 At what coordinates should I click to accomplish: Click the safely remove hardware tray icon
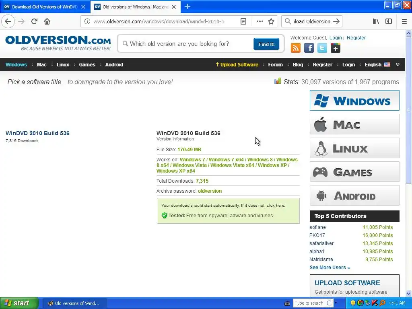click(368, 303)
